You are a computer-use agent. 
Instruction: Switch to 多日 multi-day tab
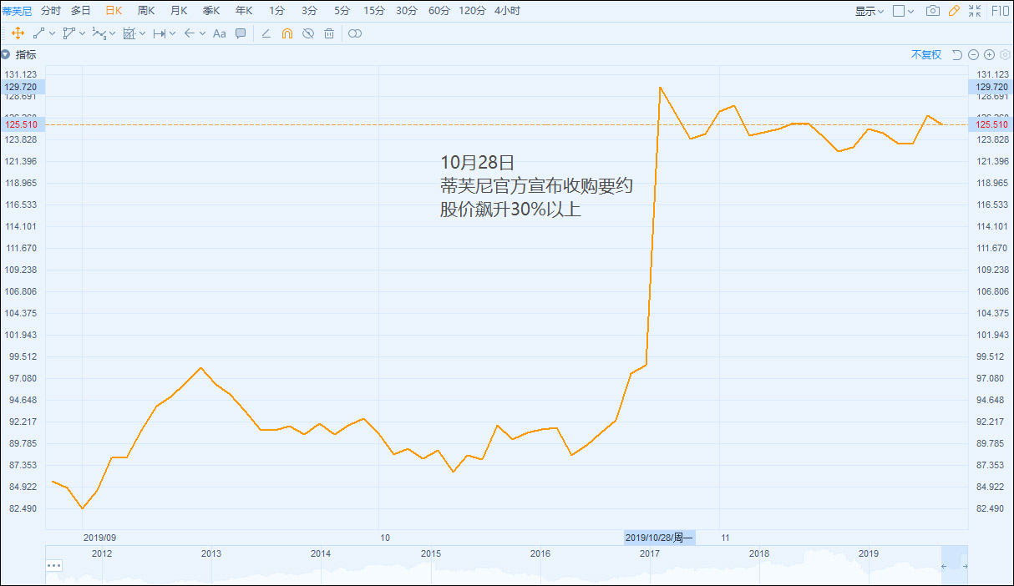coord(81,11)
